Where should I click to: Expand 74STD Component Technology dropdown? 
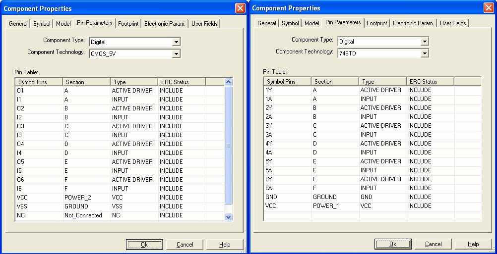click(425, 53)
